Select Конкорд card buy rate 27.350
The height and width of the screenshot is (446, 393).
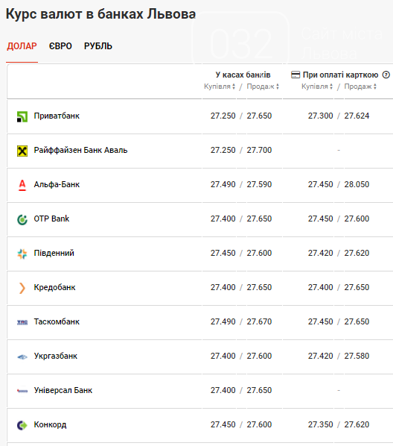[x=320, y=424]
